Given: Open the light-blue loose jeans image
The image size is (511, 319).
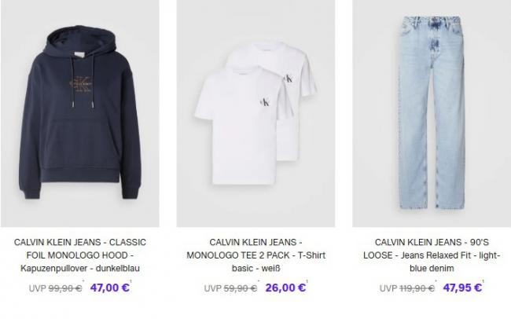Looking at the screenshot, I should tap(432, 113).
